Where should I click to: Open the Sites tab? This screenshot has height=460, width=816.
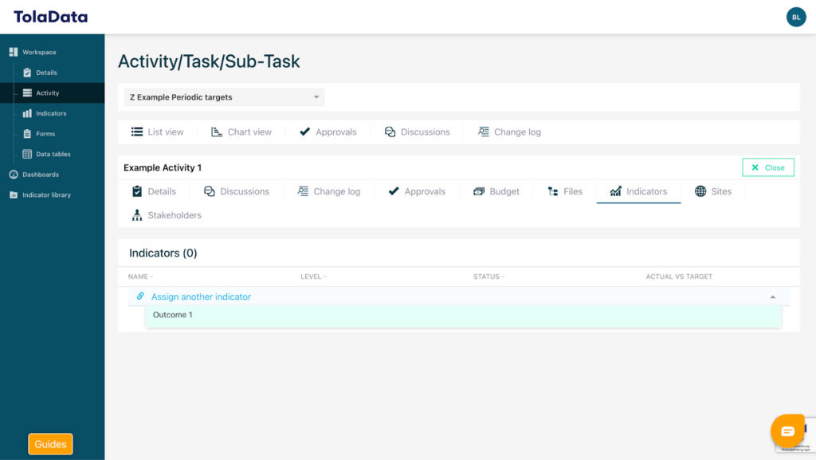tap(712, 191)
